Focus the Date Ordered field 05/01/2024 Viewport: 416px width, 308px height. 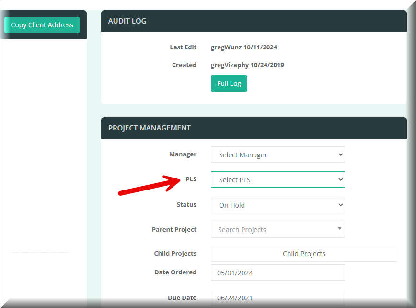coord(277,273)
